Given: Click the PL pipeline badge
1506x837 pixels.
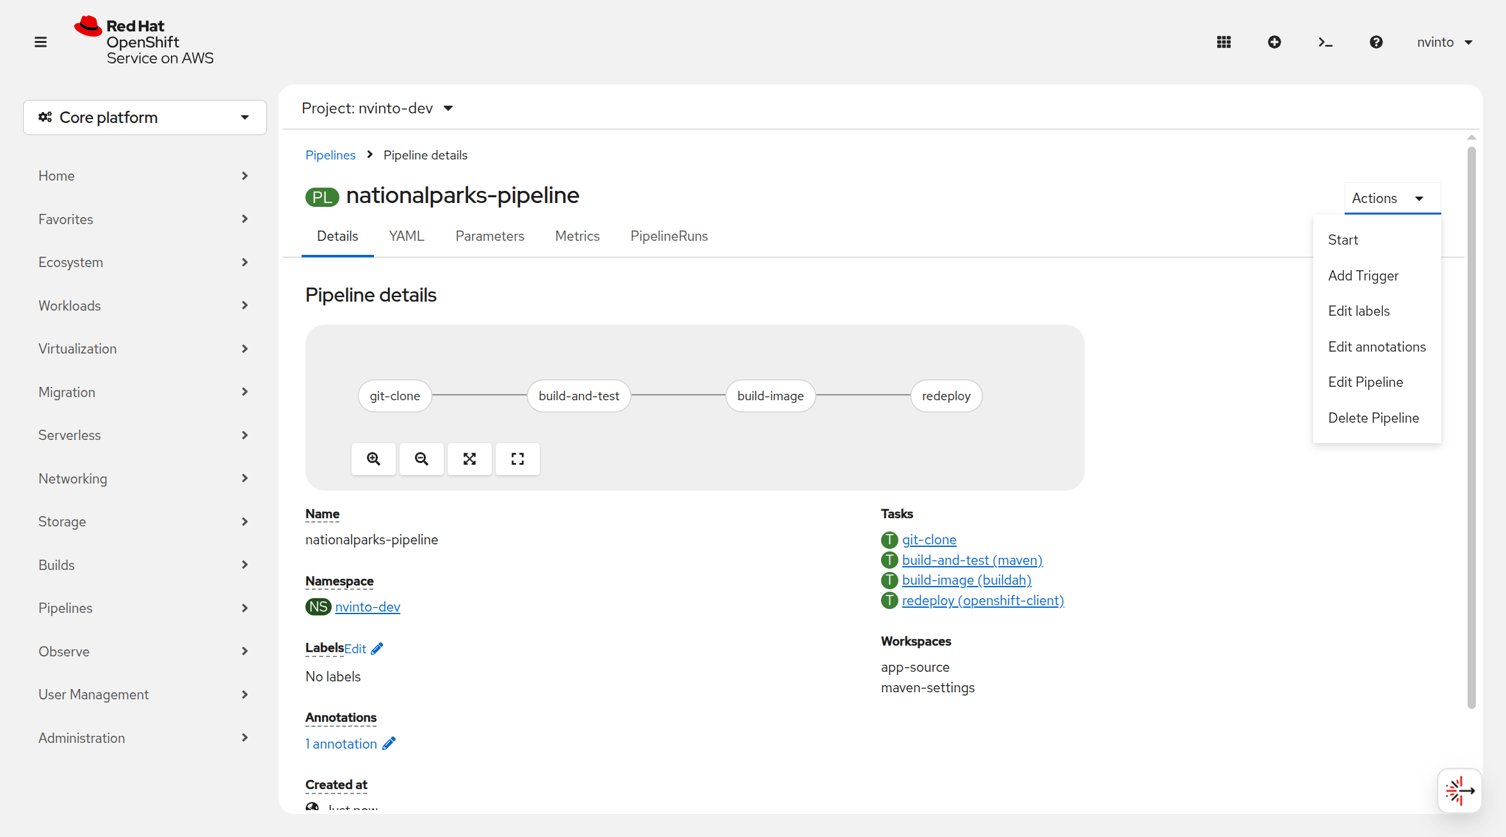Looking at the screenshot, I should click(322, 197).
